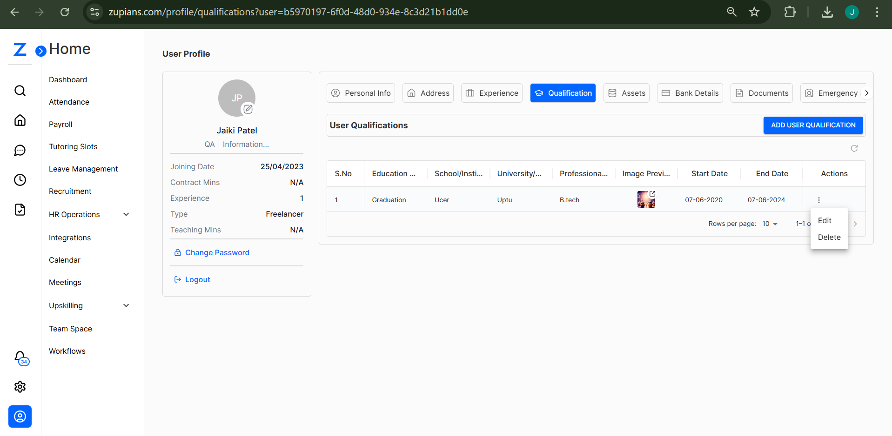Expand the HR Operations menu
This screenshot has height=436, width=892.
pos(126,214)
